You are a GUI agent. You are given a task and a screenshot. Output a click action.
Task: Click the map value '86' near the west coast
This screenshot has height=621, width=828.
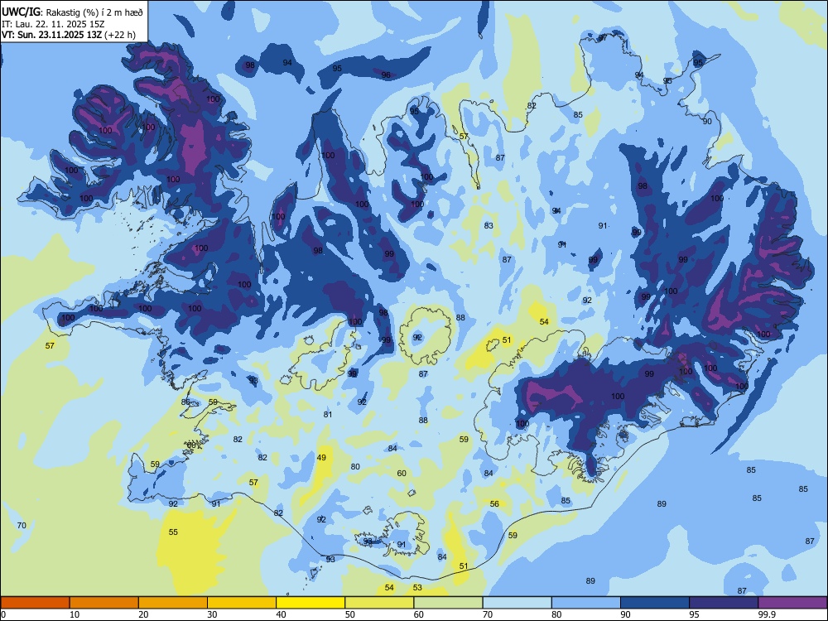tap(185, 402)
